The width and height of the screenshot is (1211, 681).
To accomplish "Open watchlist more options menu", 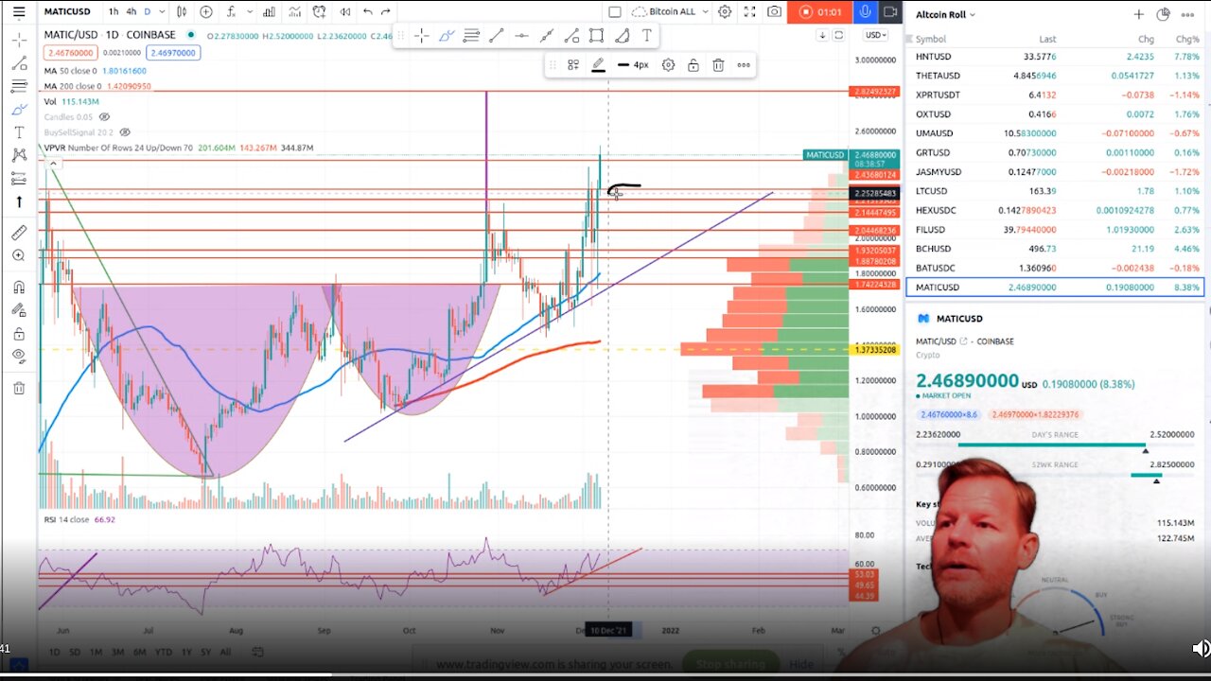I will [x=1187, y=14].
